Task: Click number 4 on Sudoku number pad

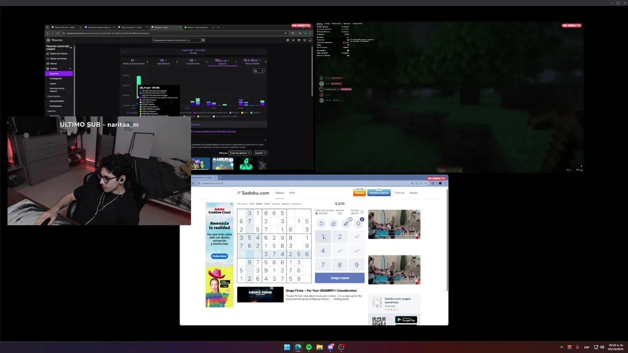Action: [x=323, y=251]
